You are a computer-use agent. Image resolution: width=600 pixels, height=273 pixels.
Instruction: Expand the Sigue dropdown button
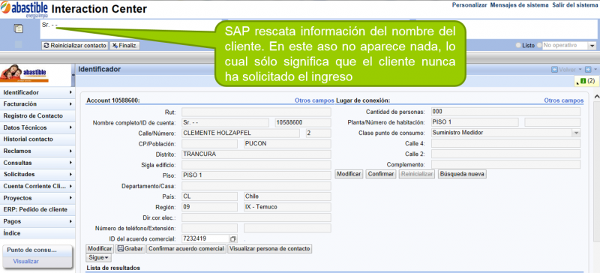point(99,258)
